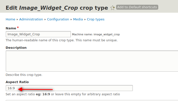Click the Name field label
This screenshot has width=178, height=101.
click(x=11, y=28)
